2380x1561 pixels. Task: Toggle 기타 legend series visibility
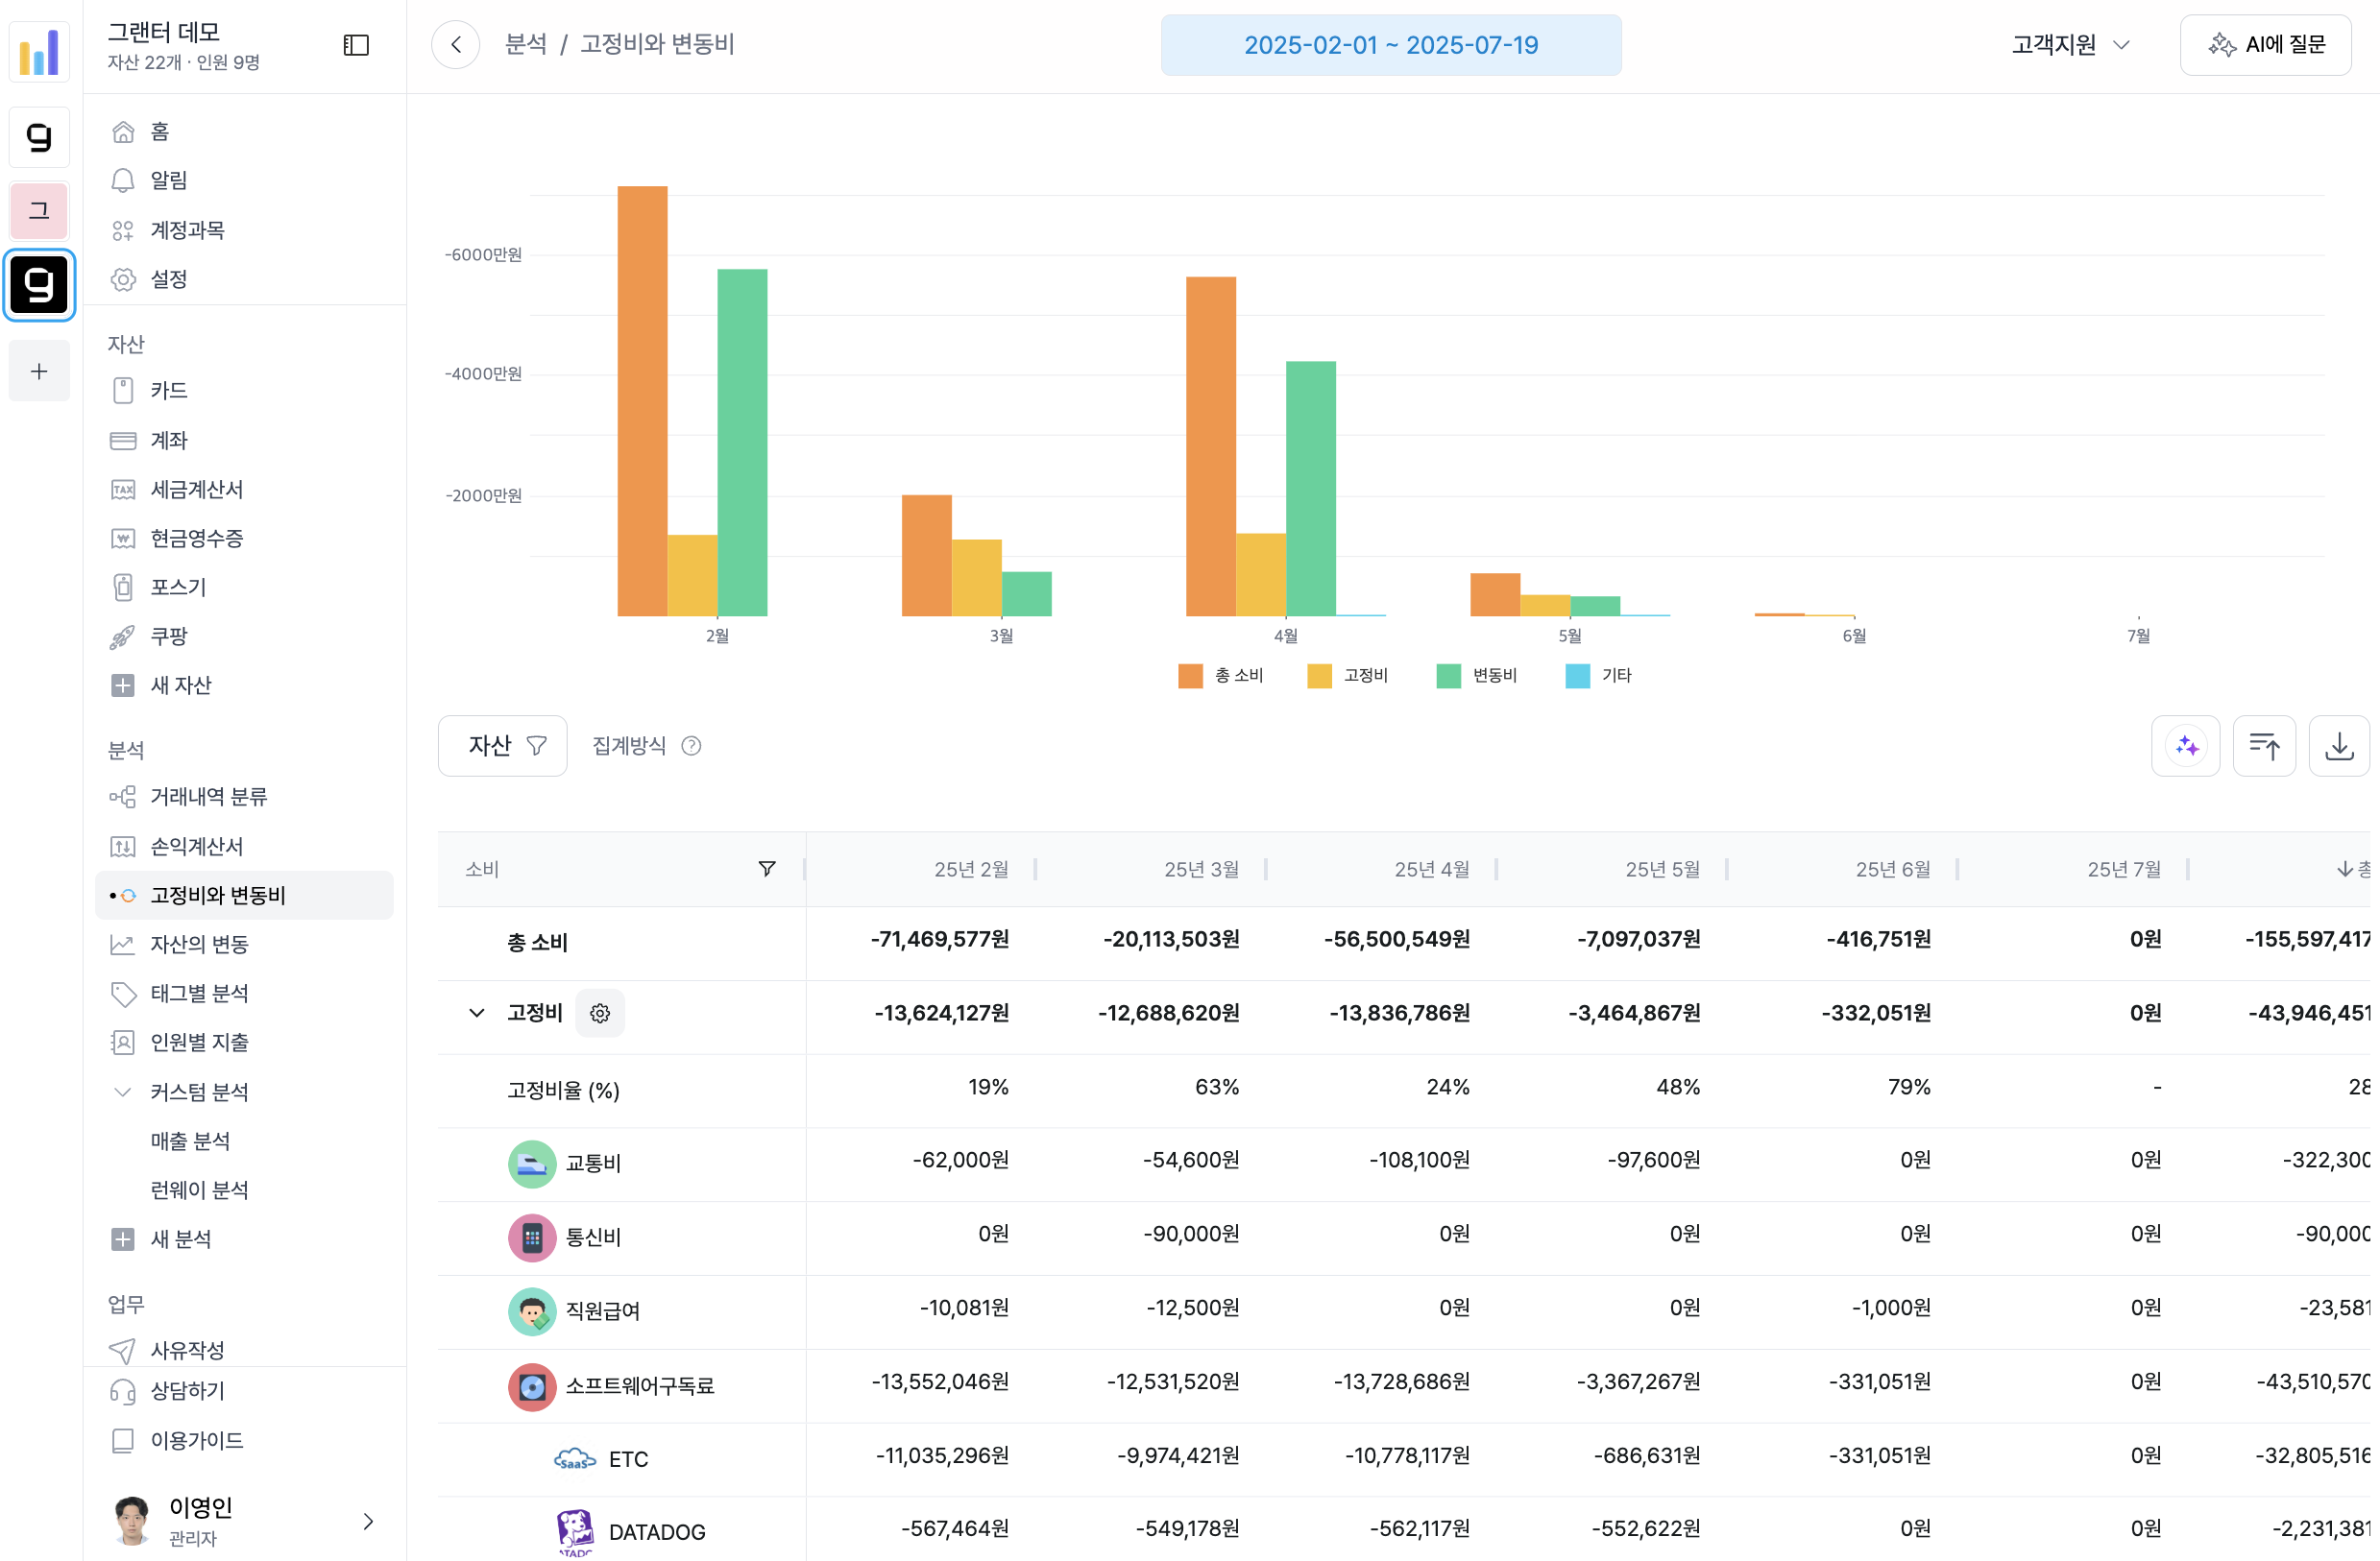(1598, 676)
